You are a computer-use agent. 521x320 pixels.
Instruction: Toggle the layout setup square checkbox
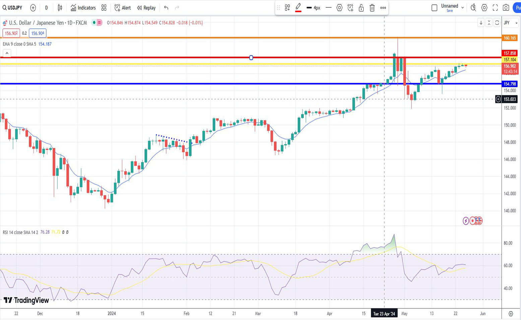[434, 8]
